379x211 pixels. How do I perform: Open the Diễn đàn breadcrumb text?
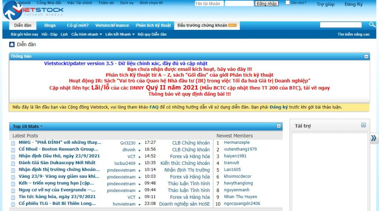tap(26, 44)
